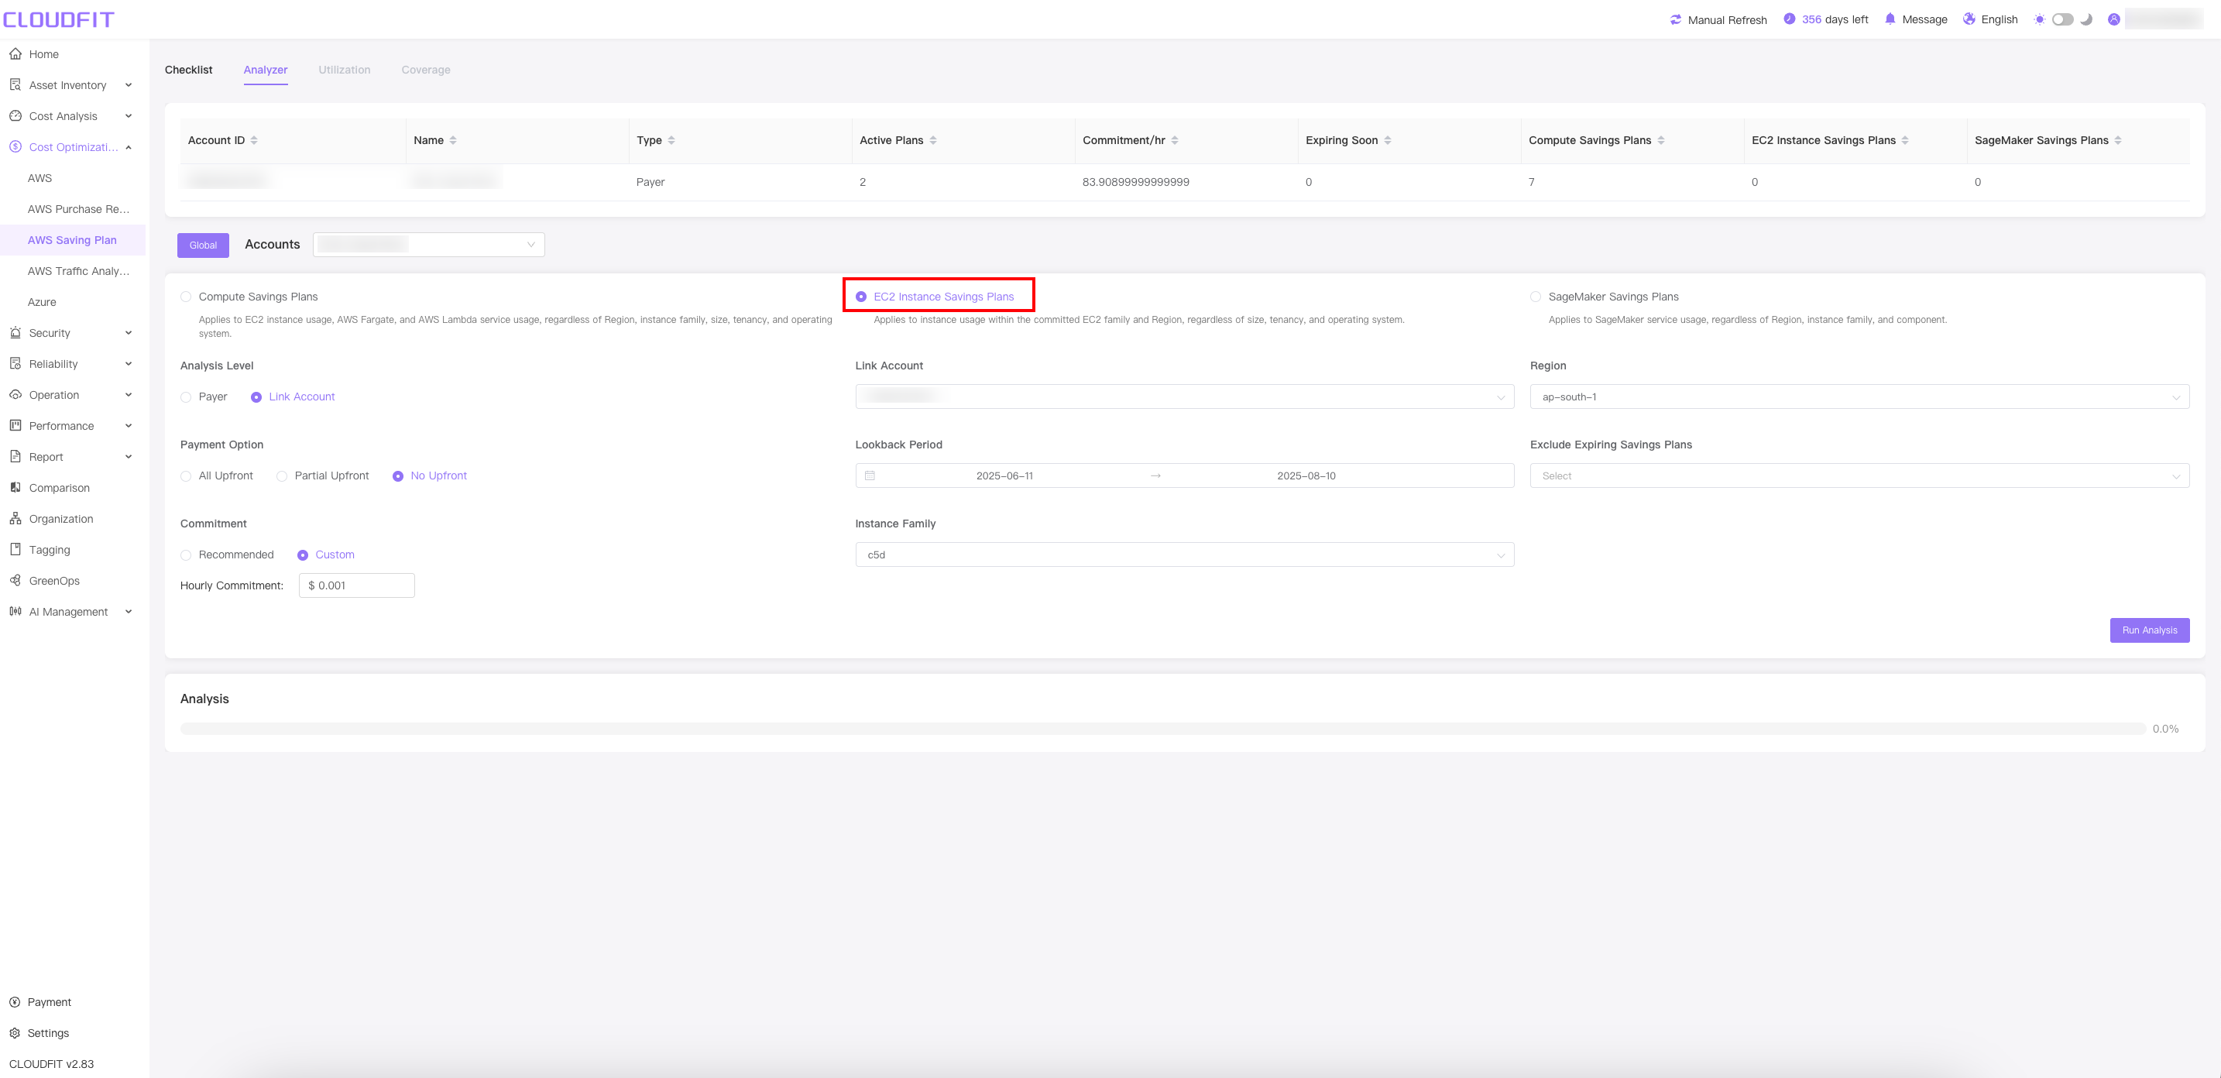This screenshot has height=1078, width=2221.
Task: Choose No Upfront payment option
Action: tap(397, 476)
